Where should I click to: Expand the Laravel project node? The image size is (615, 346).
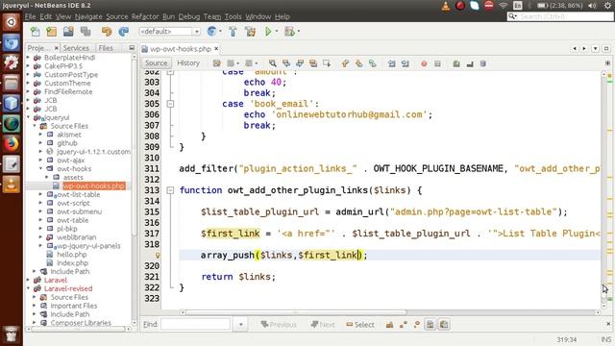point(28,280)
